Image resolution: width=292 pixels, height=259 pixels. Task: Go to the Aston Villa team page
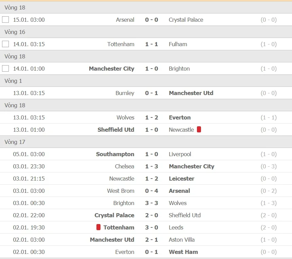click(x=182, y=240)
